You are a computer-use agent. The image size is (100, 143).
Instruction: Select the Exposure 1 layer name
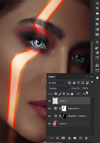tap(74, 108)
